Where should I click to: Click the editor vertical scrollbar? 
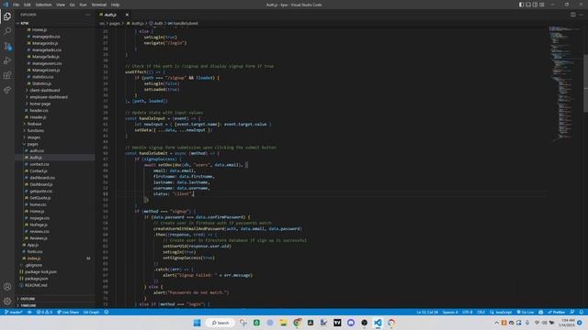click(585, 83)
